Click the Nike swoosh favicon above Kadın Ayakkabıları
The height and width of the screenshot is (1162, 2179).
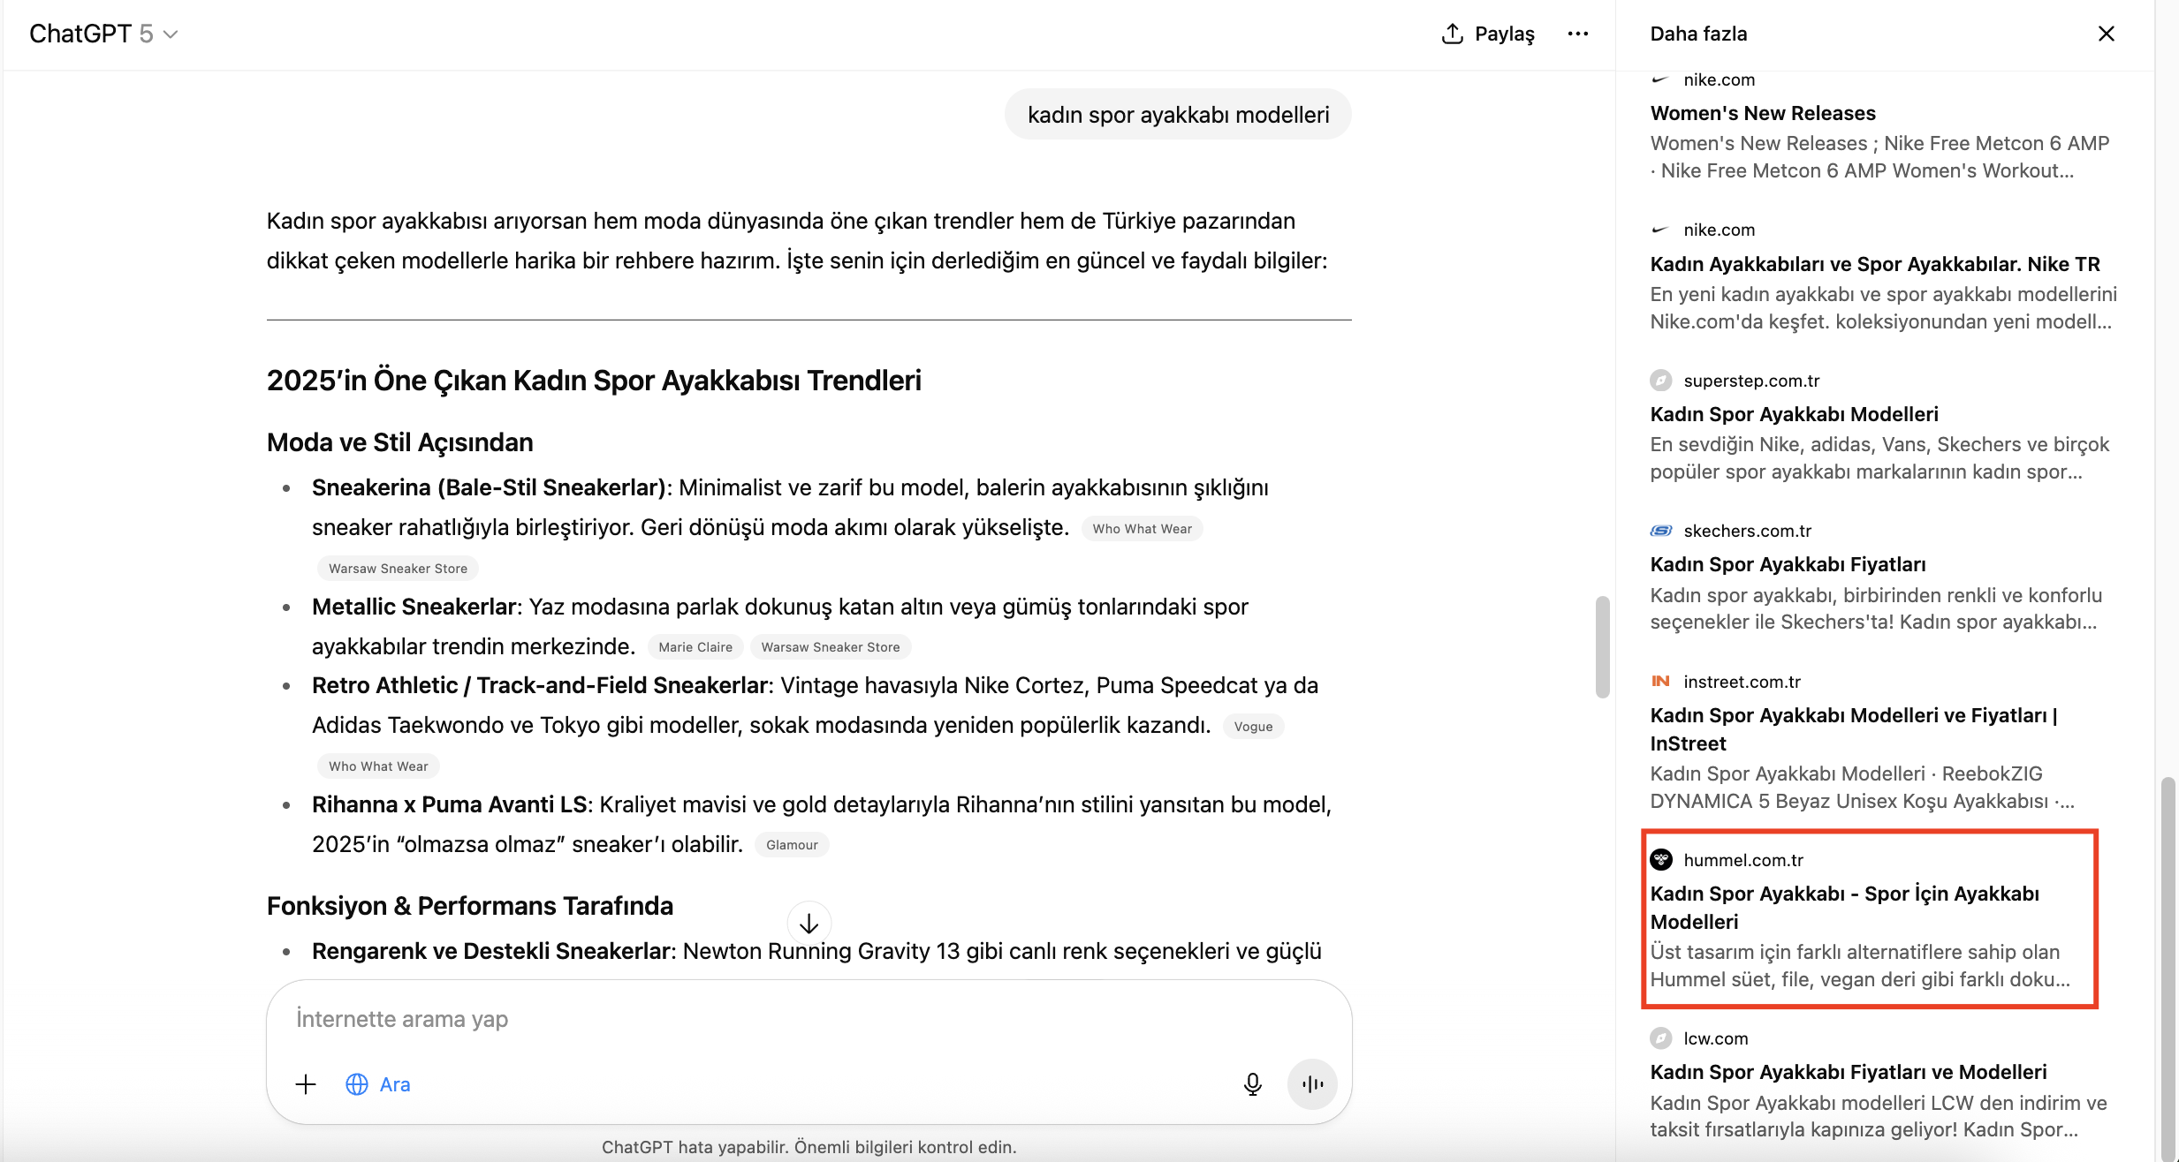point(1660,230)
